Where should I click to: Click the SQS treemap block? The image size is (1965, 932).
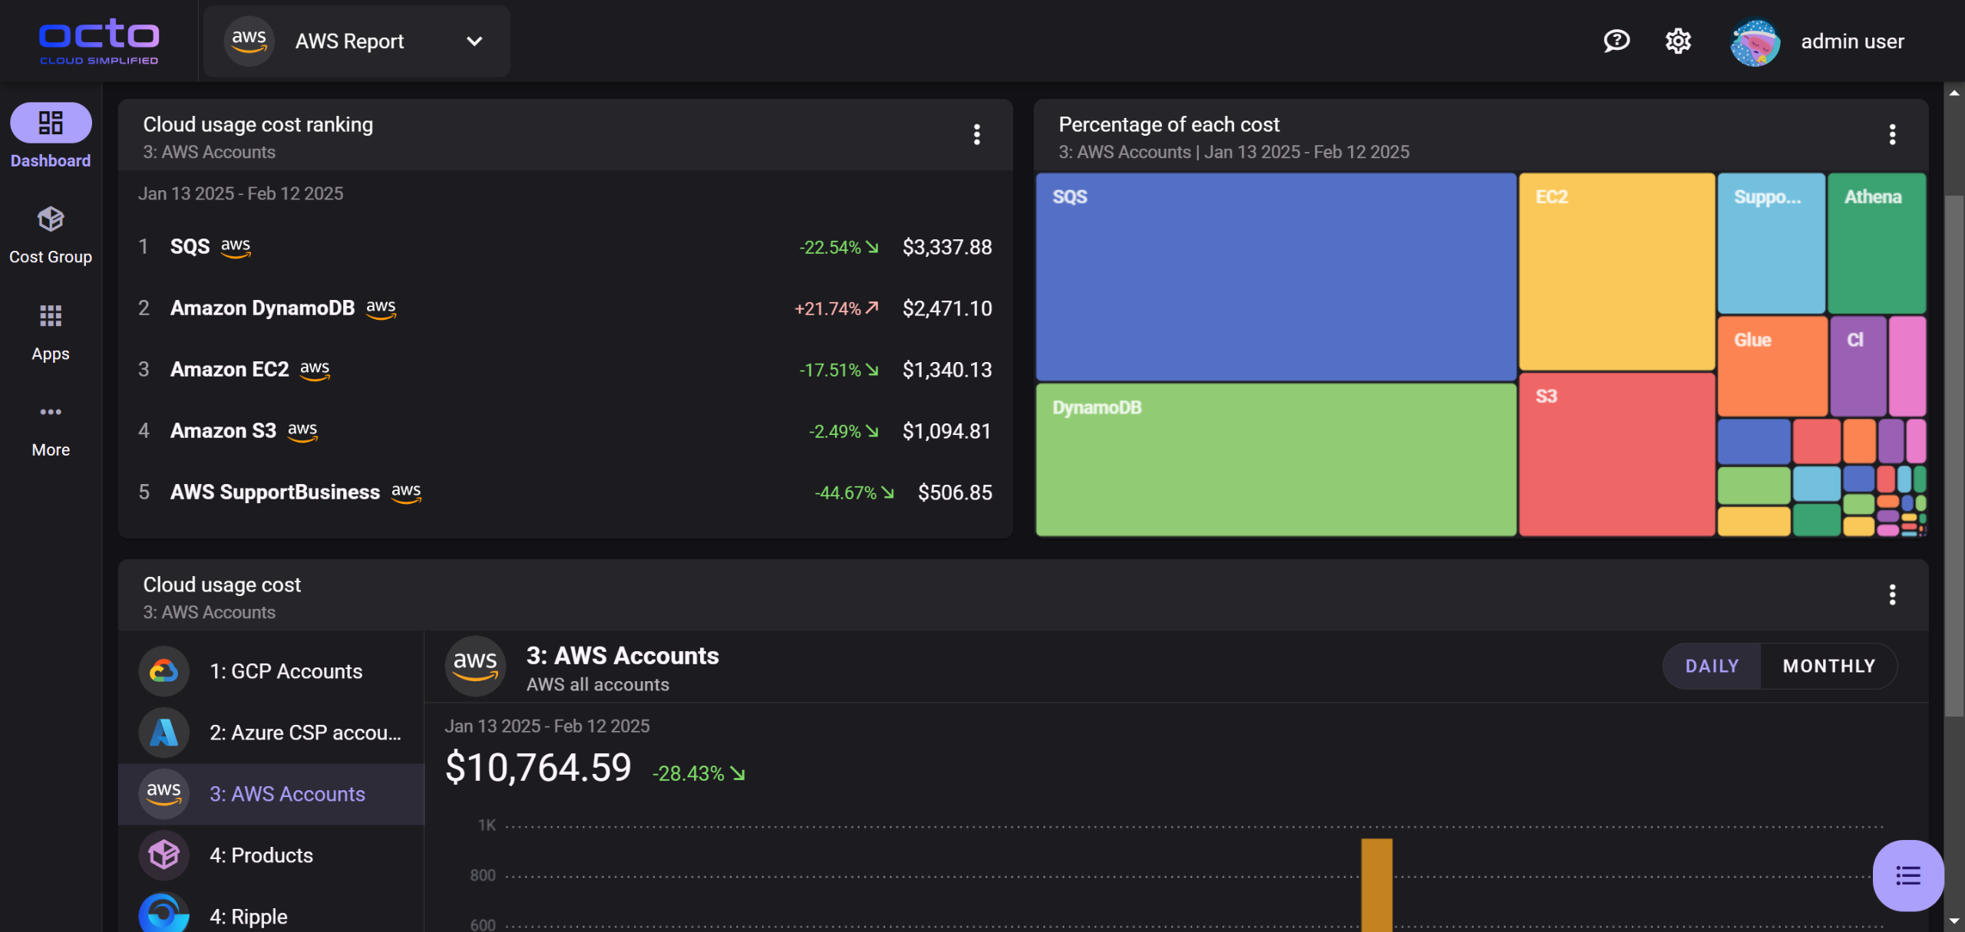pos(1276,276)
